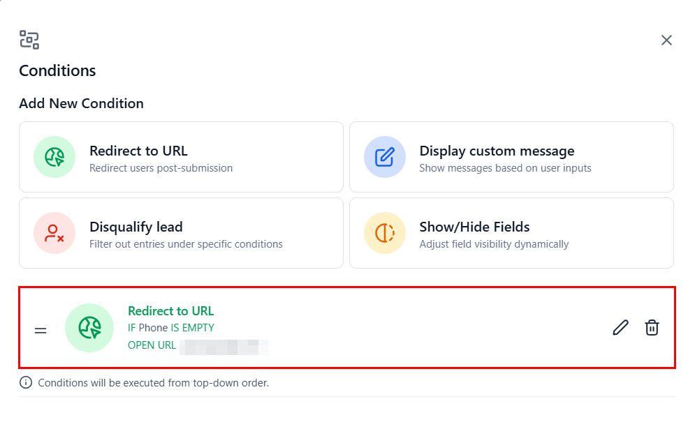The height and width of the screenshot is (429, 688).
Task: Delete the existing condition with trash icon
Action: point(652,328)
